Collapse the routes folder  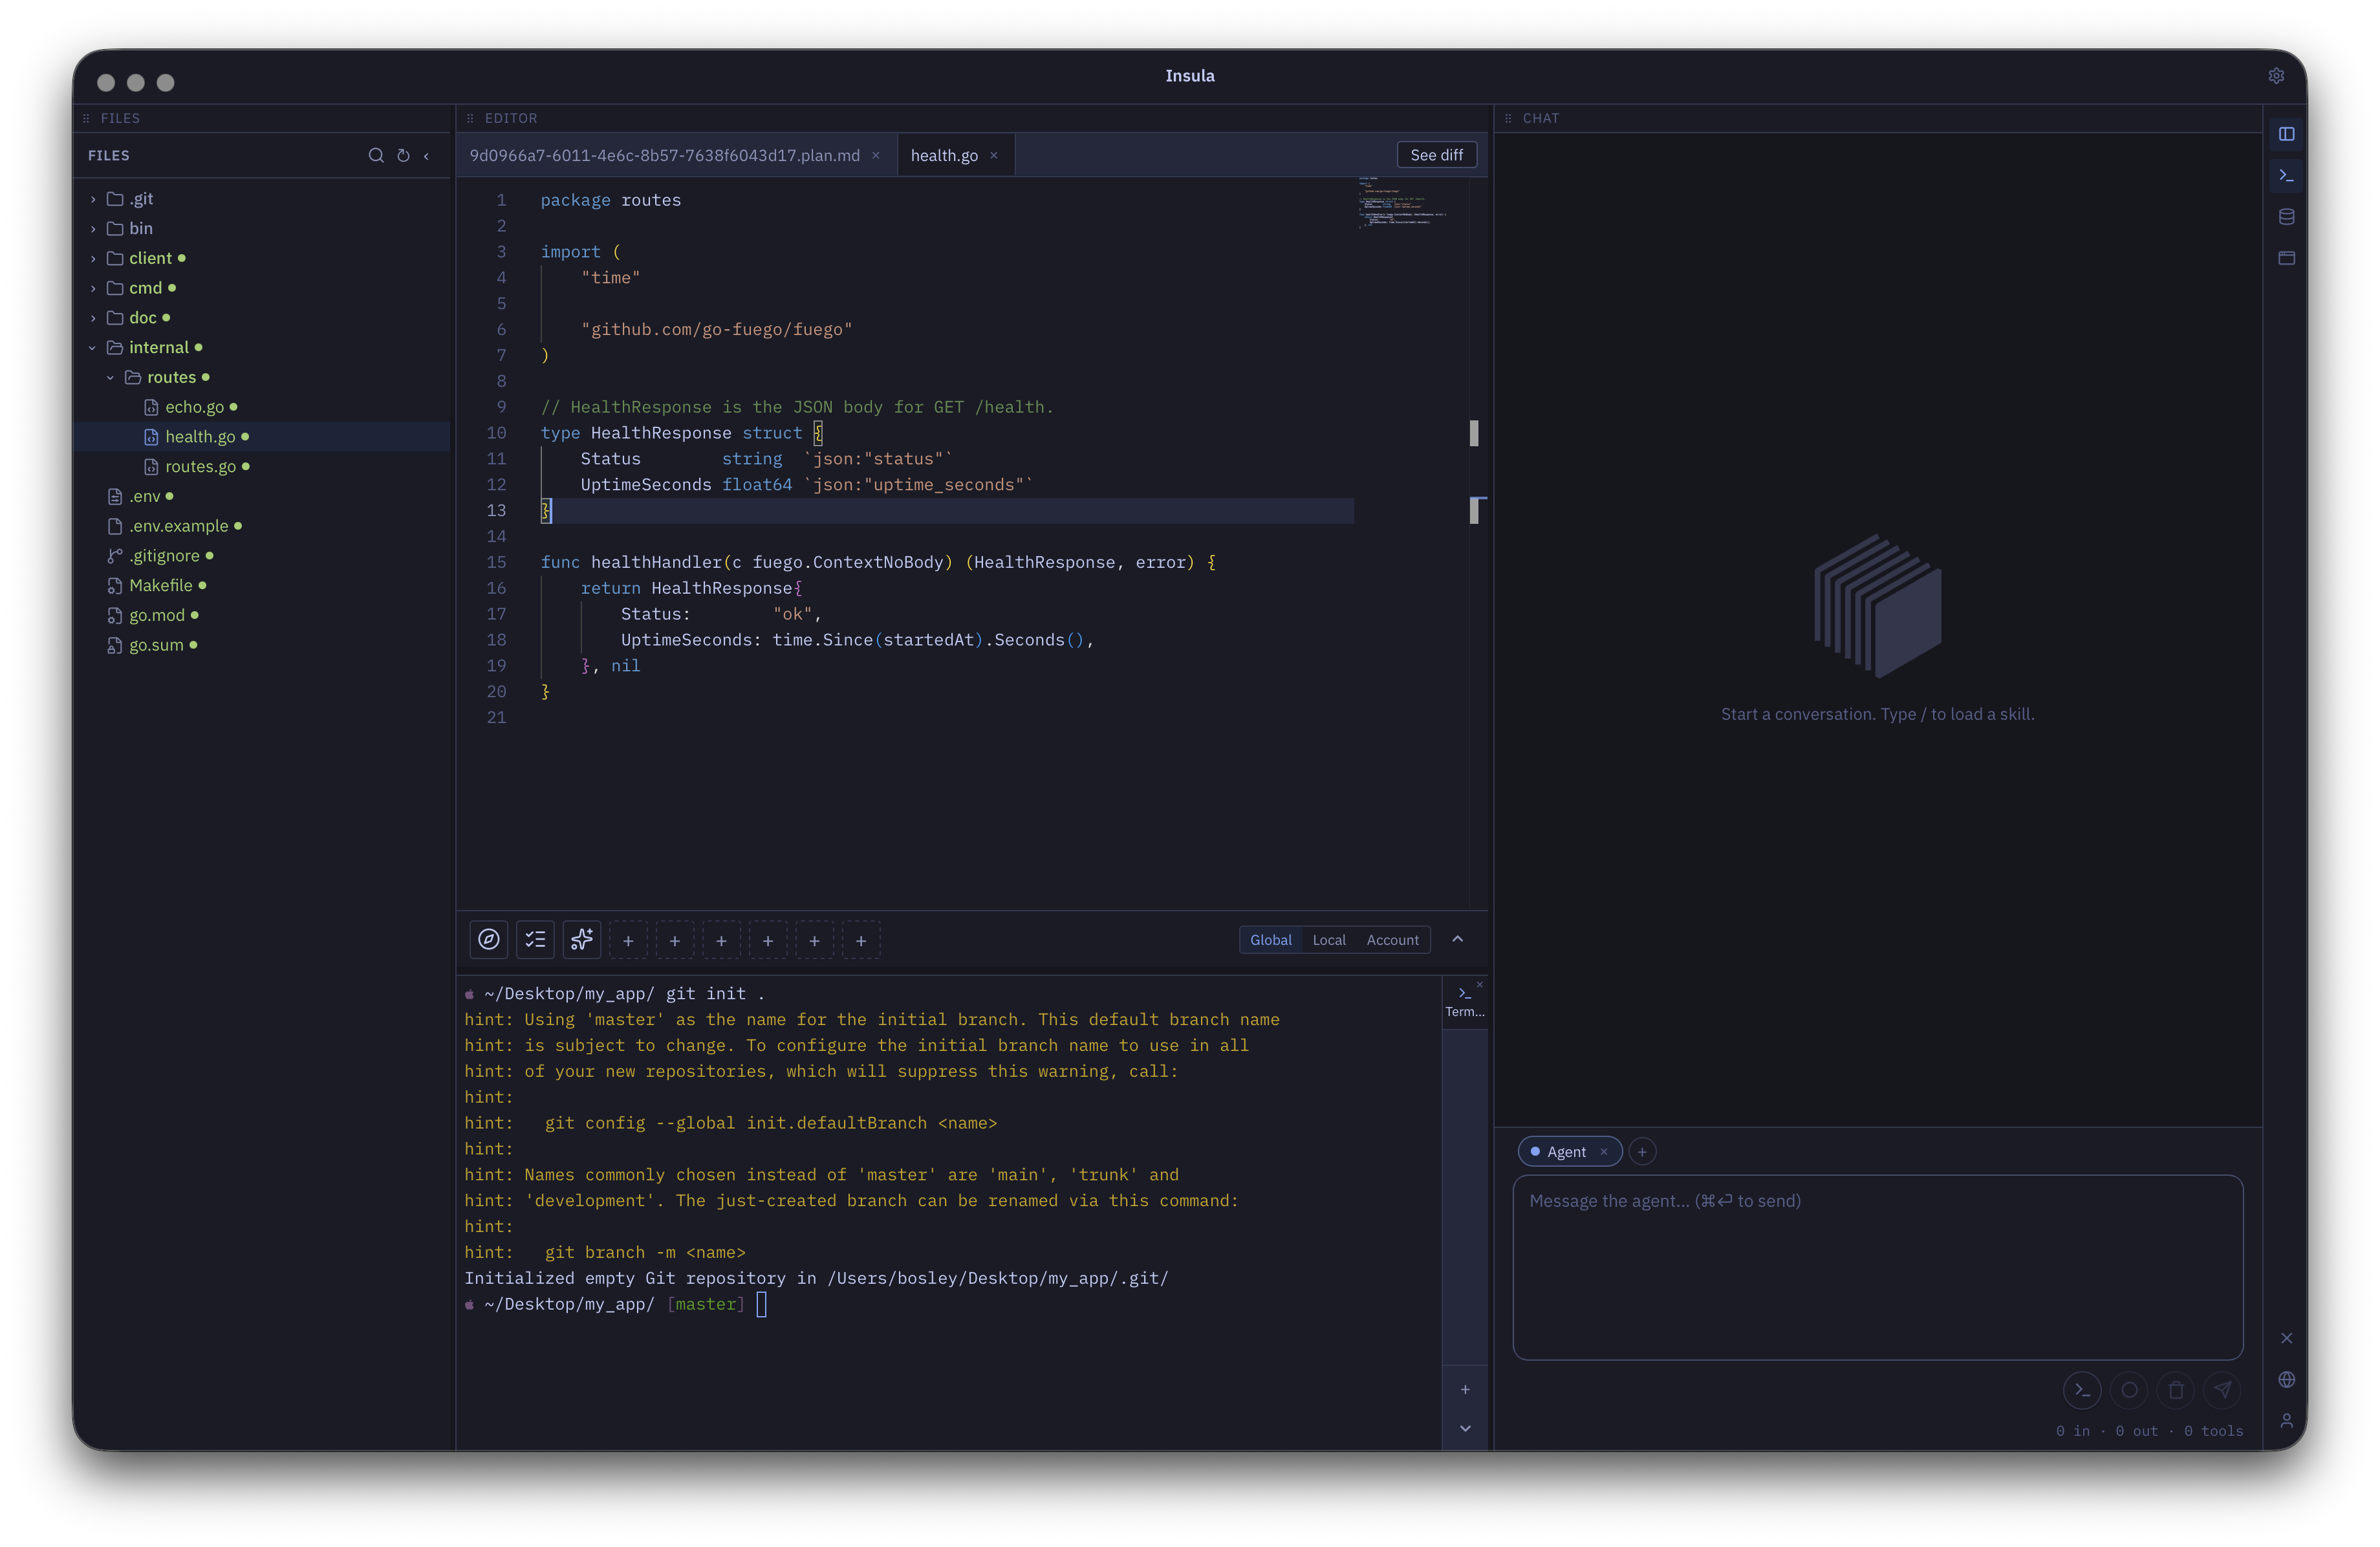click(x=262, y=377)
